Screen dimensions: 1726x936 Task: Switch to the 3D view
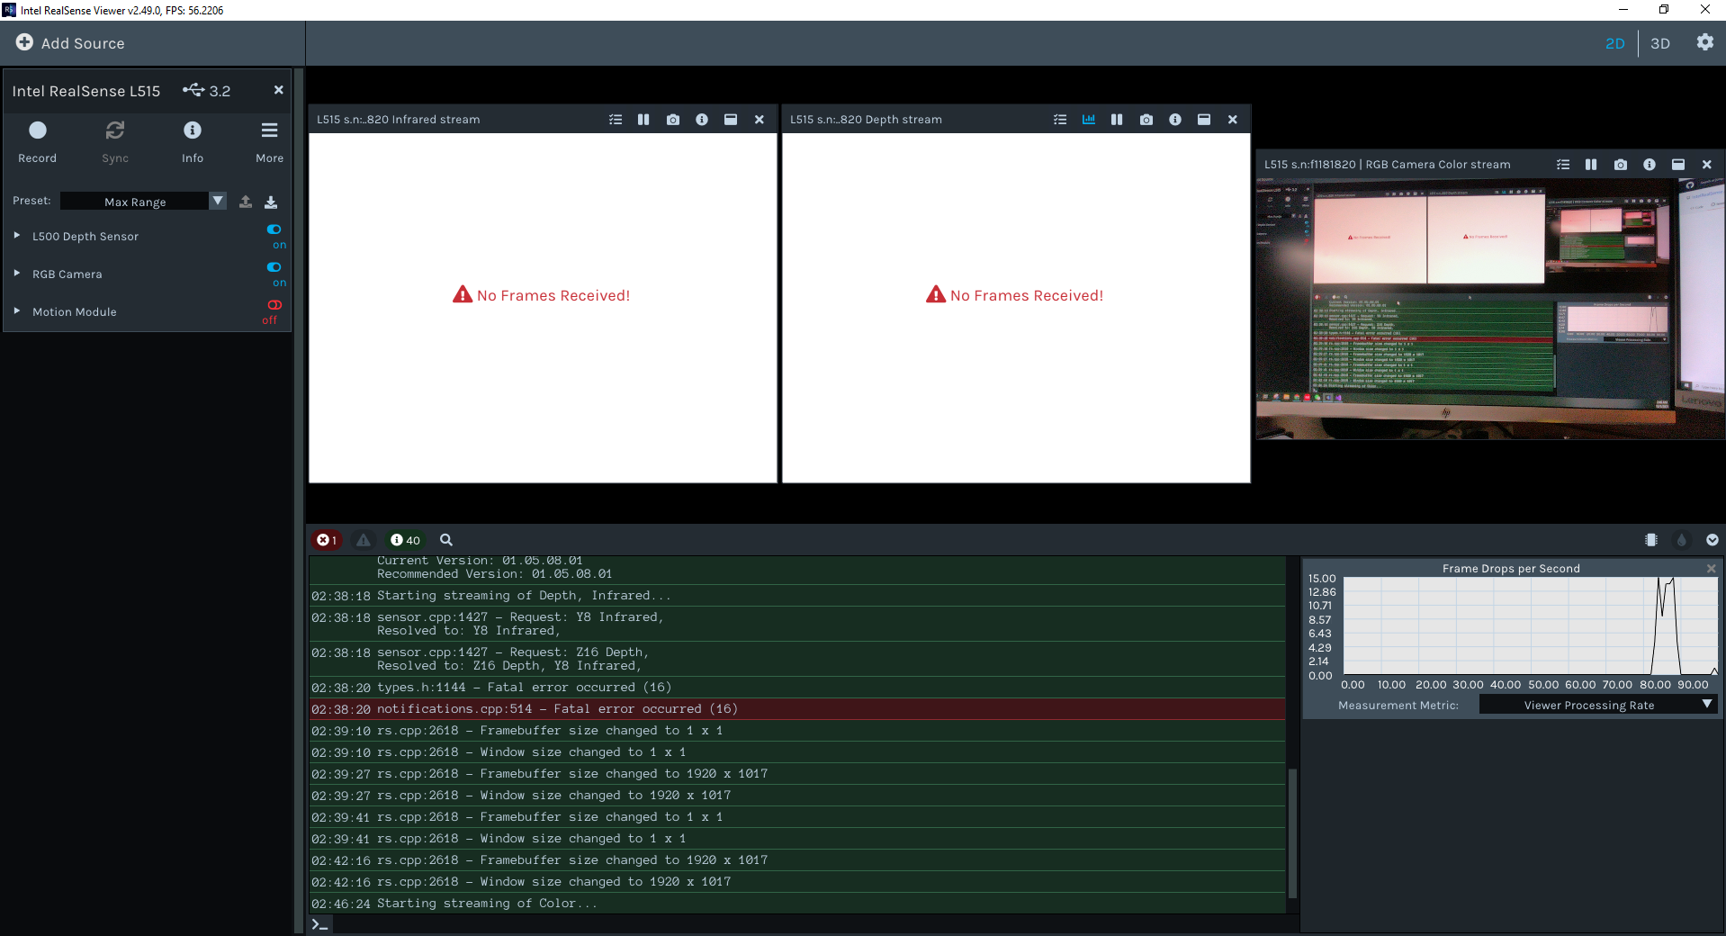click(1660, 42)
